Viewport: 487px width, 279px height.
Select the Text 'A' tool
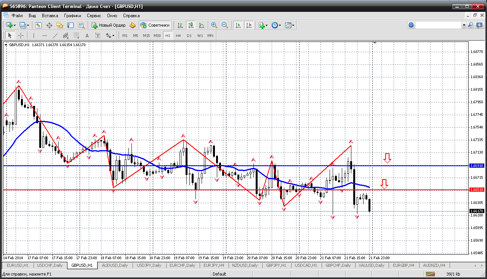[x=87, y=35]
